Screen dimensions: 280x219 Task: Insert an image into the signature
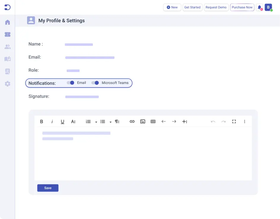[143, 122]
